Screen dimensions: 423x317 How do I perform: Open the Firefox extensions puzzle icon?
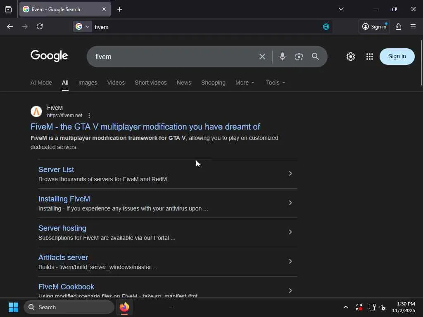pos(398,26)
